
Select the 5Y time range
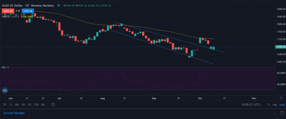pyautogui.click(x=5, y=105)
